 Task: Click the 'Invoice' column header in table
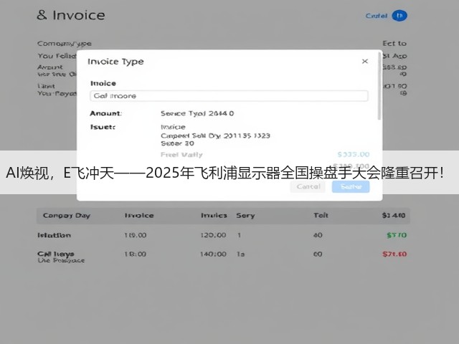pos(139,216)
